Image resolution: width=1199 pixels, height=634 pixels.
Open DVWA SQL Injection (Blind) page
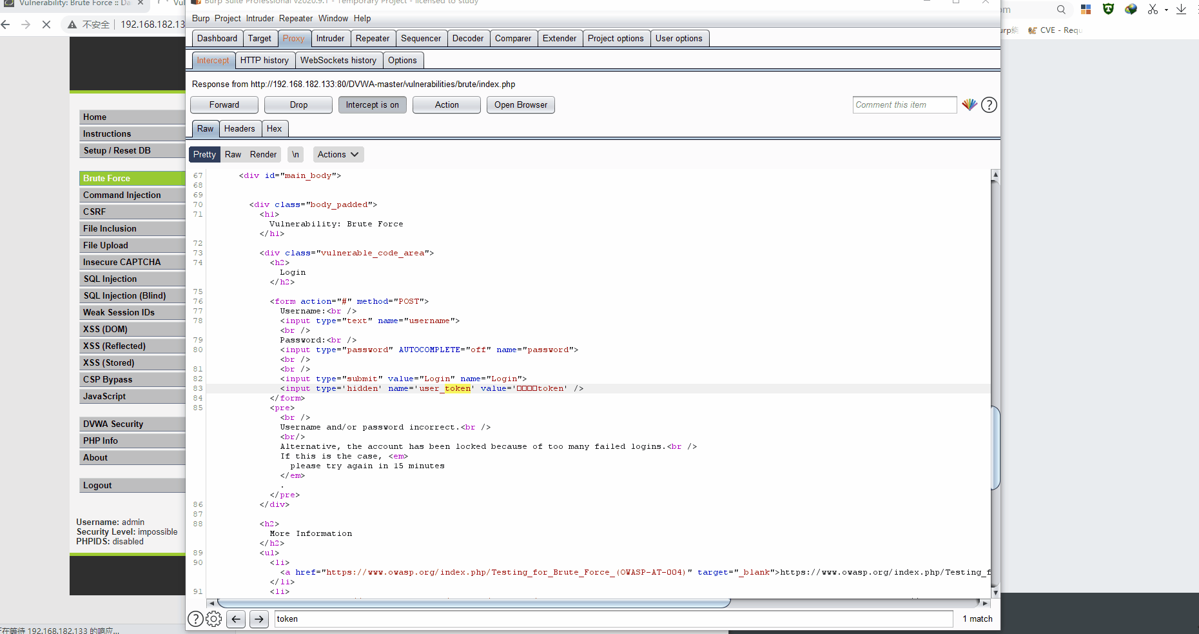click(x=132, y=296)
